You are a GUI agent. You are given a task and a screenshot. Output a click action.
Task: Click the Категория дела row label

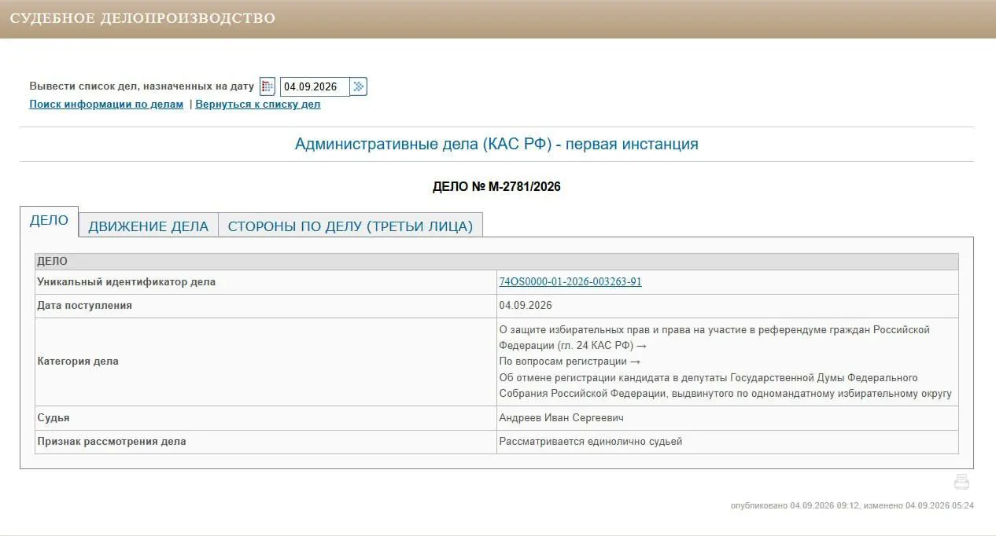[x=78, y=362]
